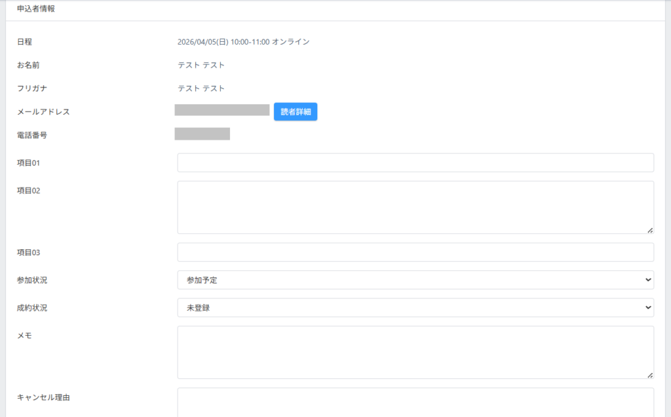Click the キャンセル理由 label text
This screenshot has height=417, width=671.
point(43,397)
